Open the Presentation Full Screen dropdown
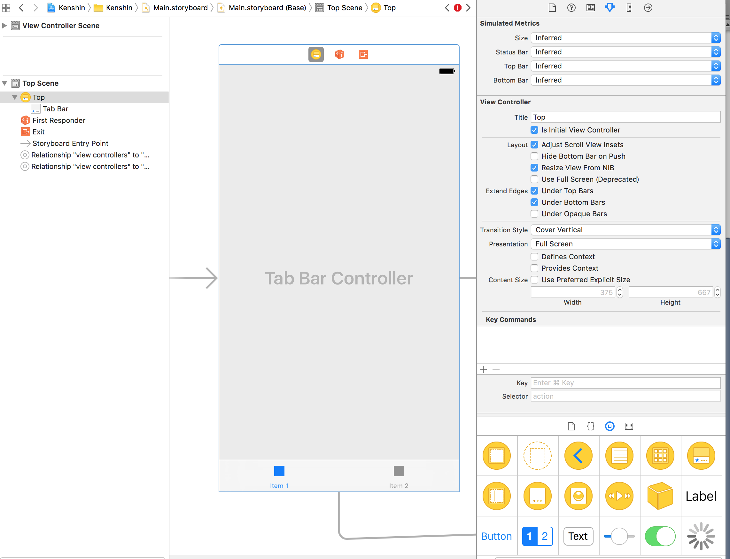The width and height of the screenshot is (730, 559). 625,244
